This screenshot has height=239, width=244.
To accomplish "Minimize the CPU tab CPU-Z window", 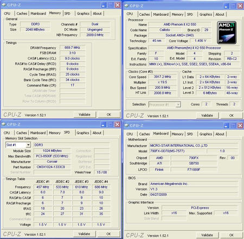I will click(x=226, y=6).
